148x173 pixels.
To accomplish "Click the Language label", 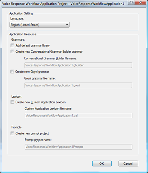I will [x=17, y=18].
